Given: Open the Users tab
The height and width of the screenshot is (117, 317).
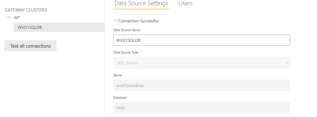Looking at the screenshot, I should [x=185, y=4].
